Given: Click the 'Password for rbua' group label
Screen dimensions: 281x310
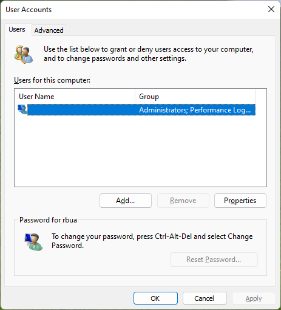Looking at the screenshot, I should (x=48, y=220).
